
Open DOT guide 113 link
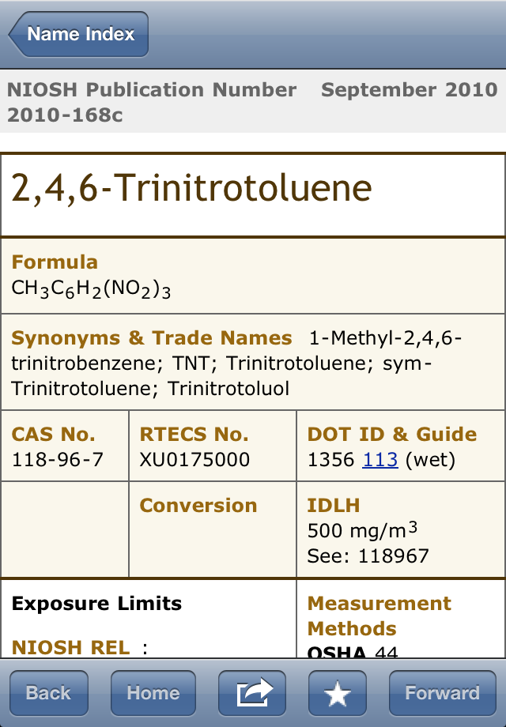(379, 460)
